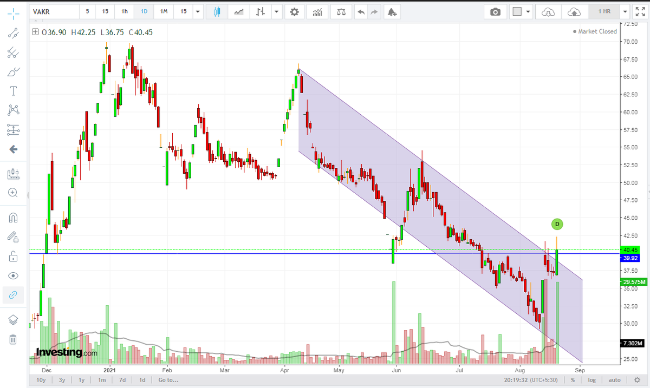Click the zoom in magnifier tool

coord(14,193)
